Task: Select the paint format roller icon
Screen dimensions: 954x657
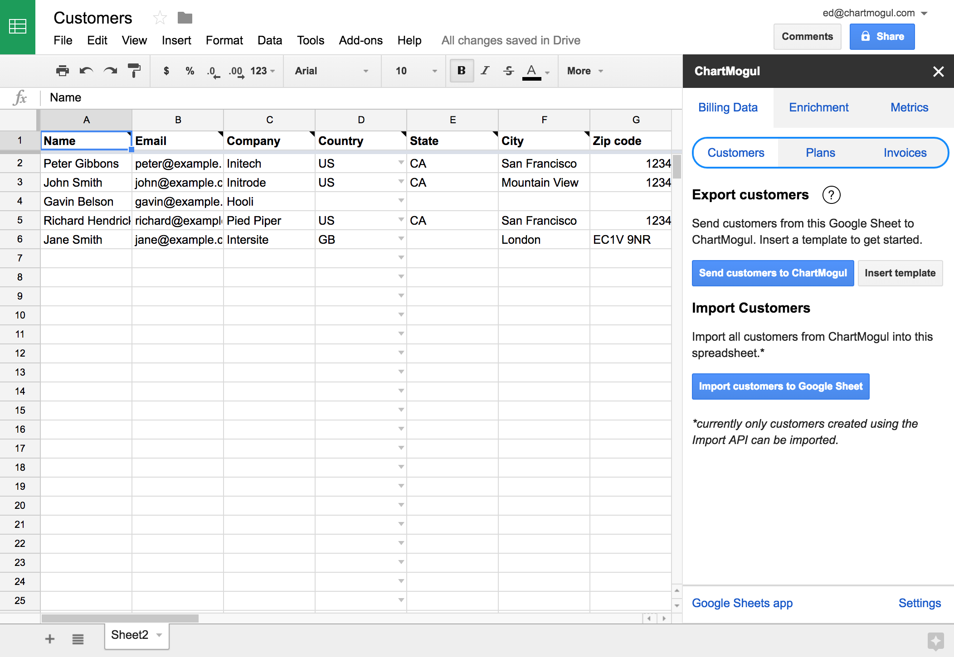Action: [x=134, y=71]
